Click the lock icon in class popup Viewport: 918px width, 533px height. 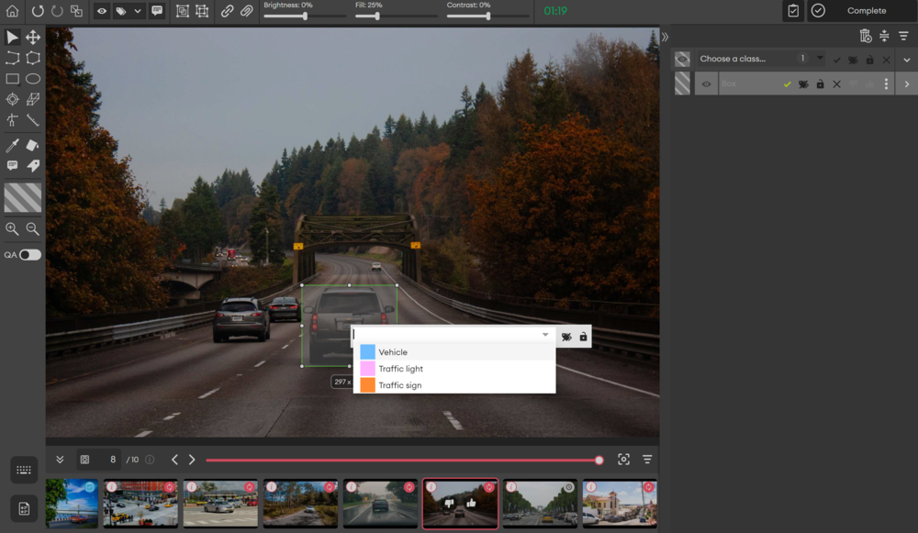pyautogui.click(x=583, y=337)
